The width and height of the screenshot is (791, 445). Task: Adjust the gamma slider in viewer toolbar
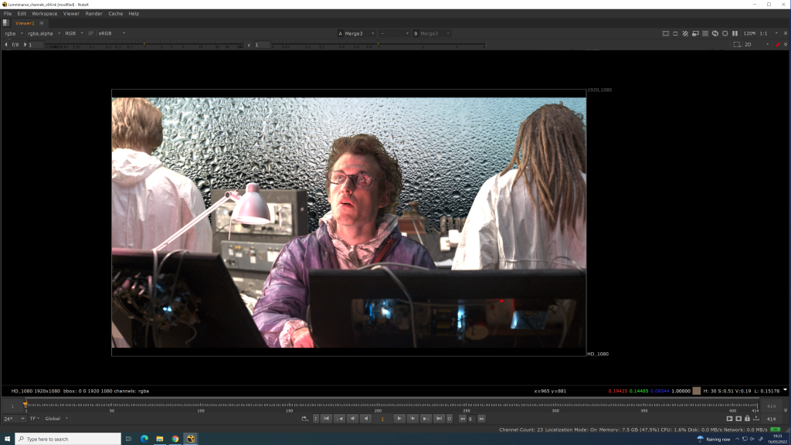[x=379, y=45]
